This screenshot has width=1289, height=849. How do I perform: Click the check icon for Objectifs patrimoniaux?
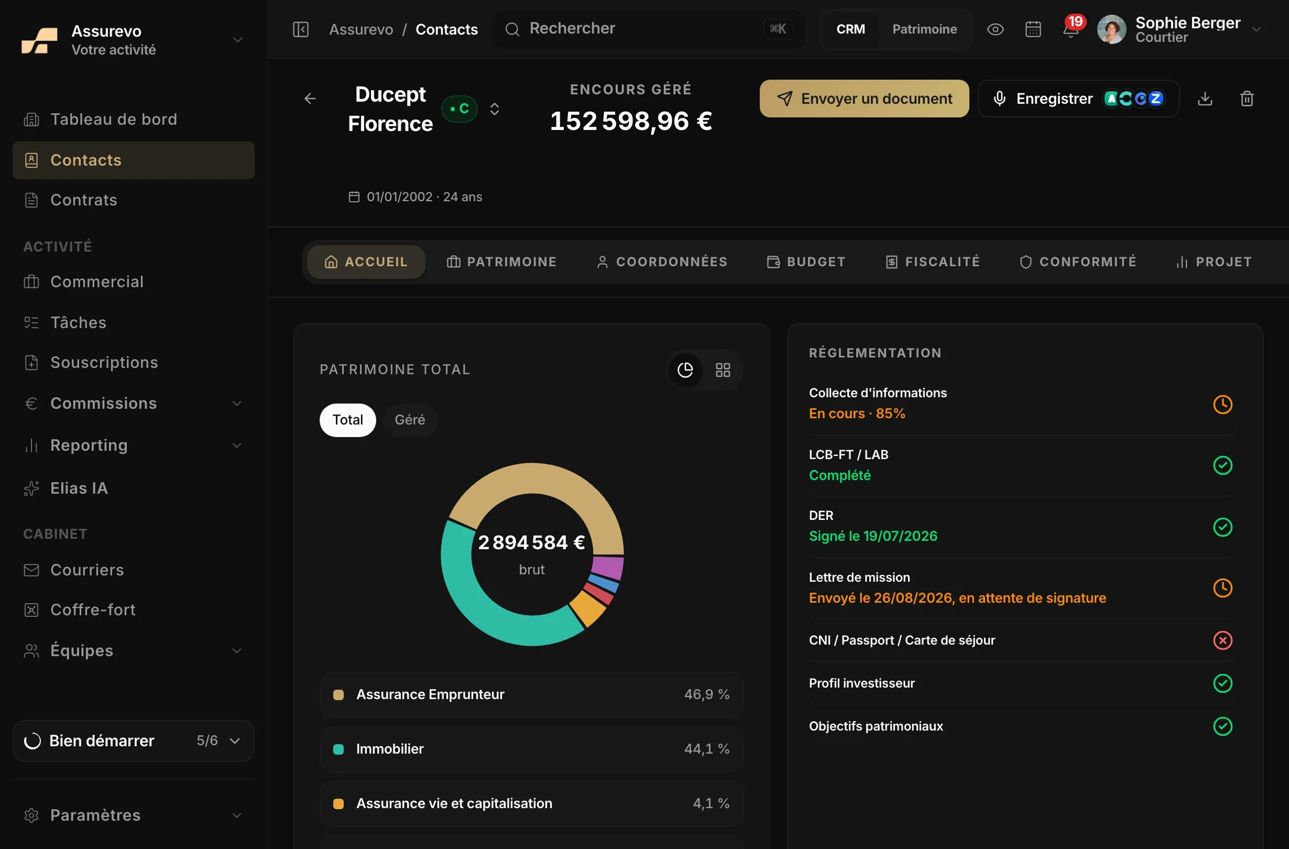(x=1222, y=726)
